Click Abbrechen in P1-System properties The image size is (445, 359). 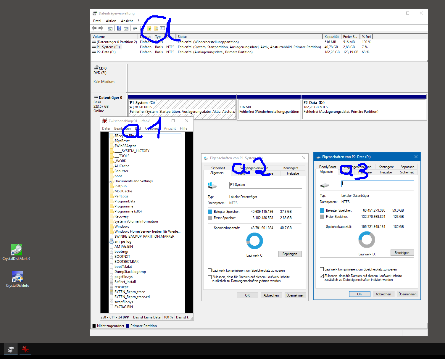pyautogui.click(x=271, y=295)
